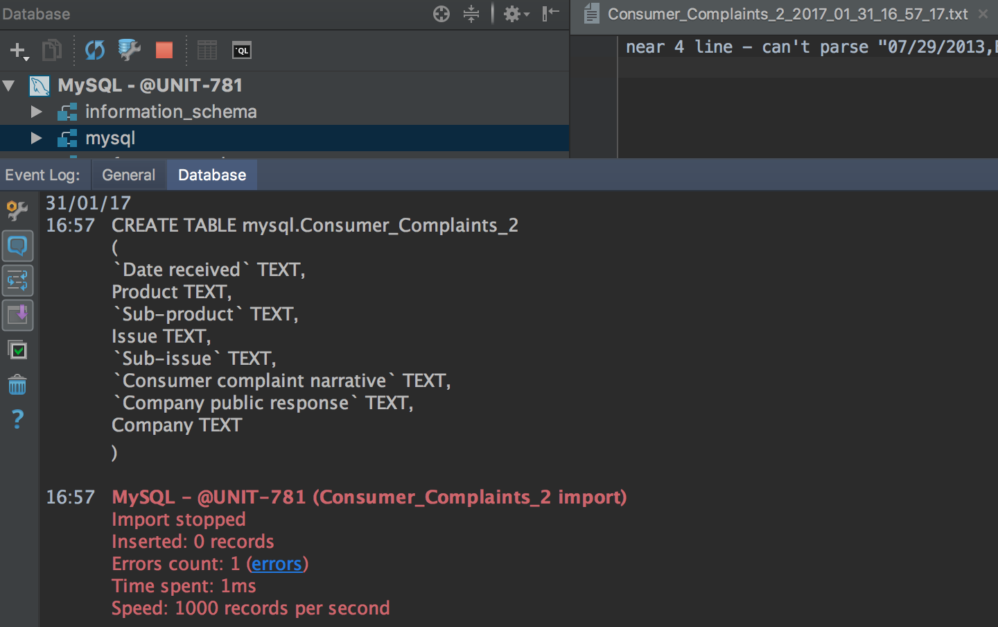Click 'Speed: 1000 records per second' text
This screenshot has height=627, width=998.
tap(251, 608)
